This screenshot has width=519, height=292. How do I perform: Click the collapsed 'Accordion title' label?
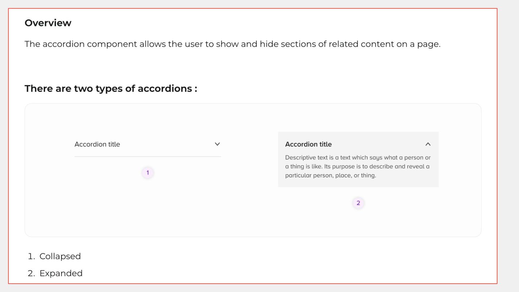tap(97, 144)
